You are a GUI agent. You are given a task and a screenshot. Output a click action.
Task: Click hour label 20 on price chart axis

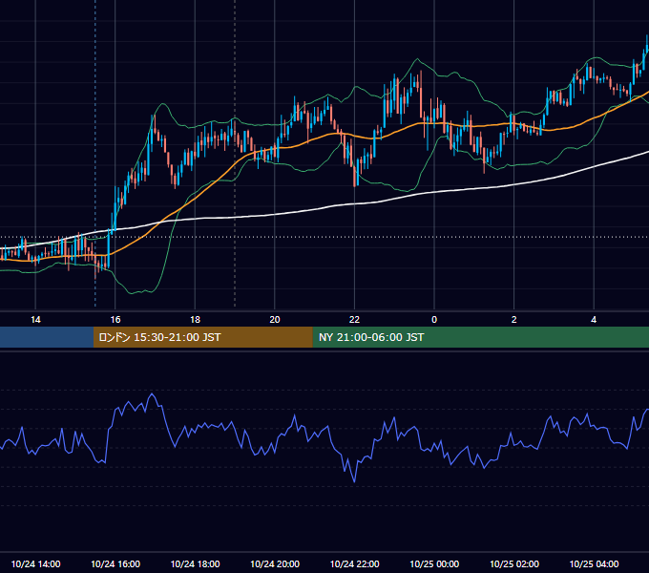[275, 320]
